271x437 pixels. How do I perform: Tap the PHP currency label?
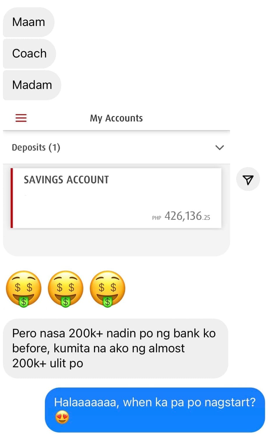(x=157, y=218)
